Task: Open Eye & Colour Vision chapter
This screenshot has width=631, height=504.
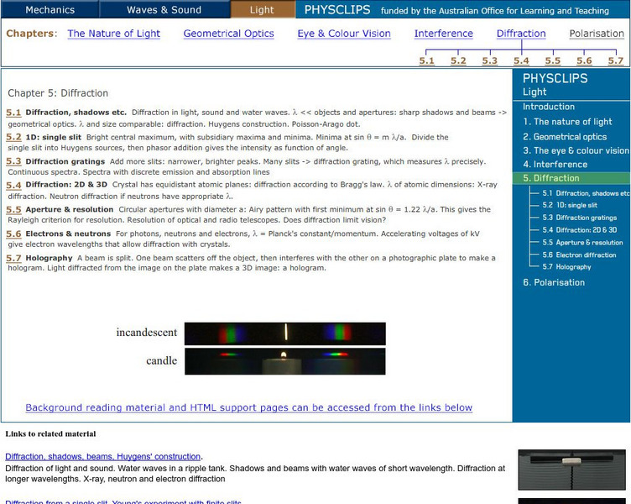Action: pos(344,34)
